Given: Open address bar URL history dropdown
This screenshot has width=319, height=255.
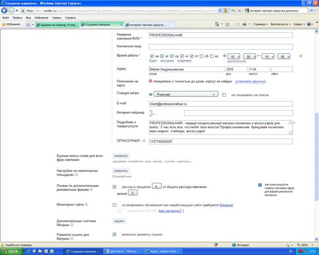Looking at the screenshot, I should 220,11.
